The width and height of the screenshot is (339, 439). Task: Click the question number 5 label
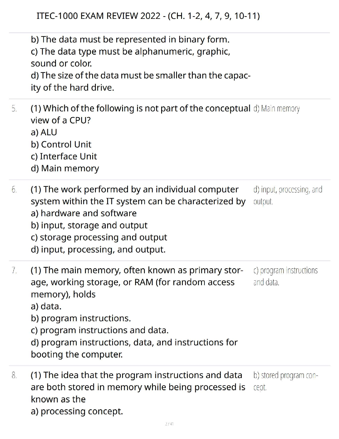pos(14,109)
